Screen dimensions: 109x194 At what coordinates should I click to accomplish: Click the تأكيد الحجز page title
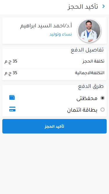point(83,7)
